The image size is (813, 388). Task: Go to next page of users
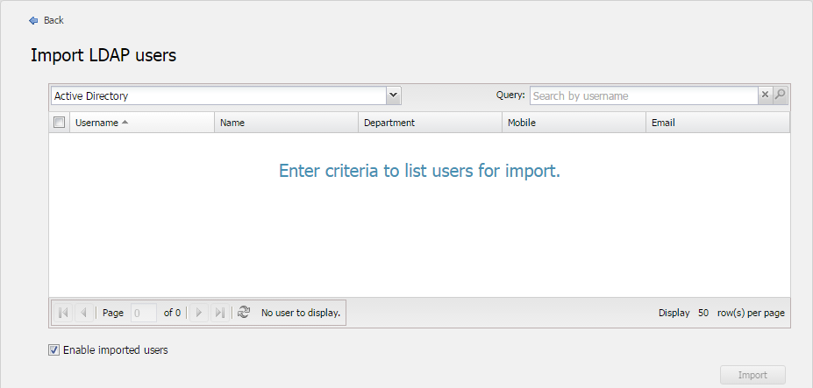pos(199,313)
